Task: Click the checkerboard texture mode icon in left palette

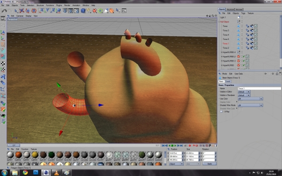Action: pos(3,63)
